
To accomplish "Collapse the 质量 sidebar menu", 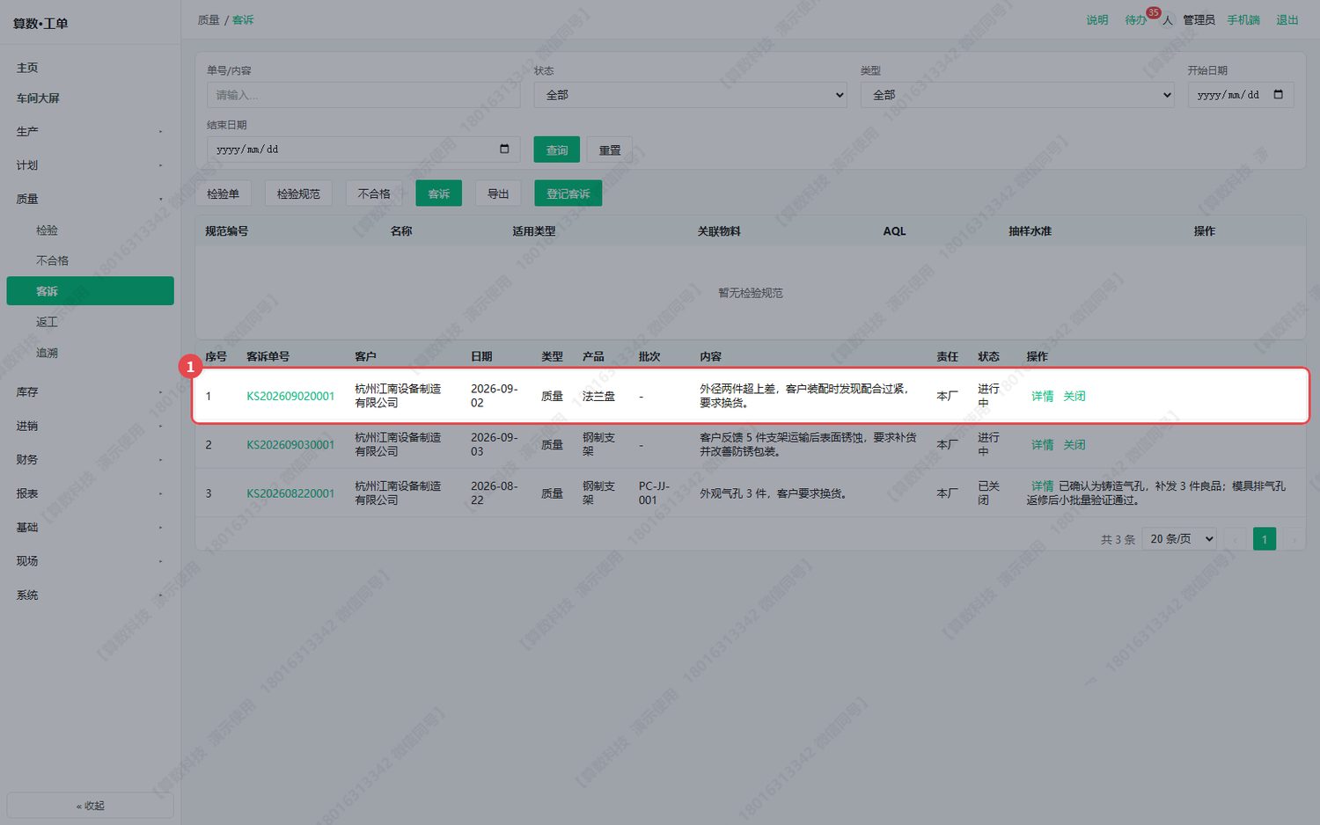I will click(90, 200).
